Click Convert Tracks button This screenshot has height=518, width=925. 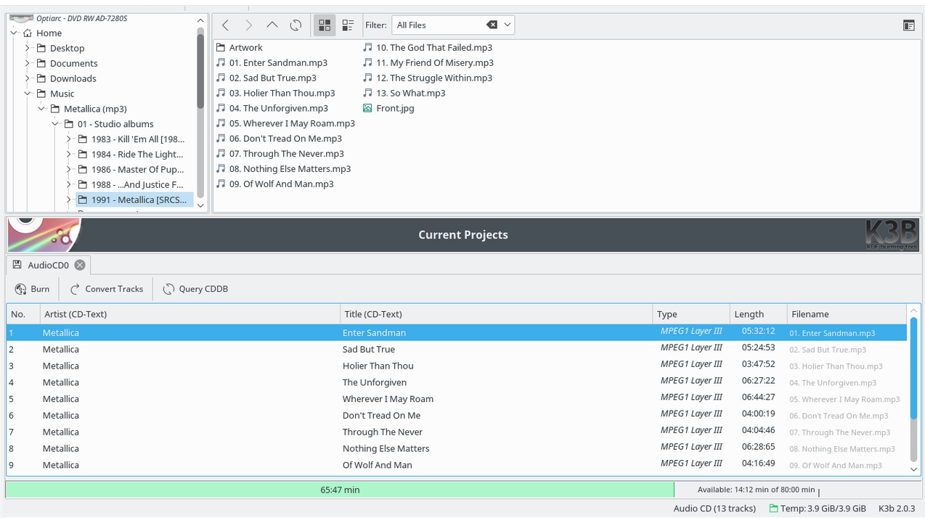click(106, 289)
